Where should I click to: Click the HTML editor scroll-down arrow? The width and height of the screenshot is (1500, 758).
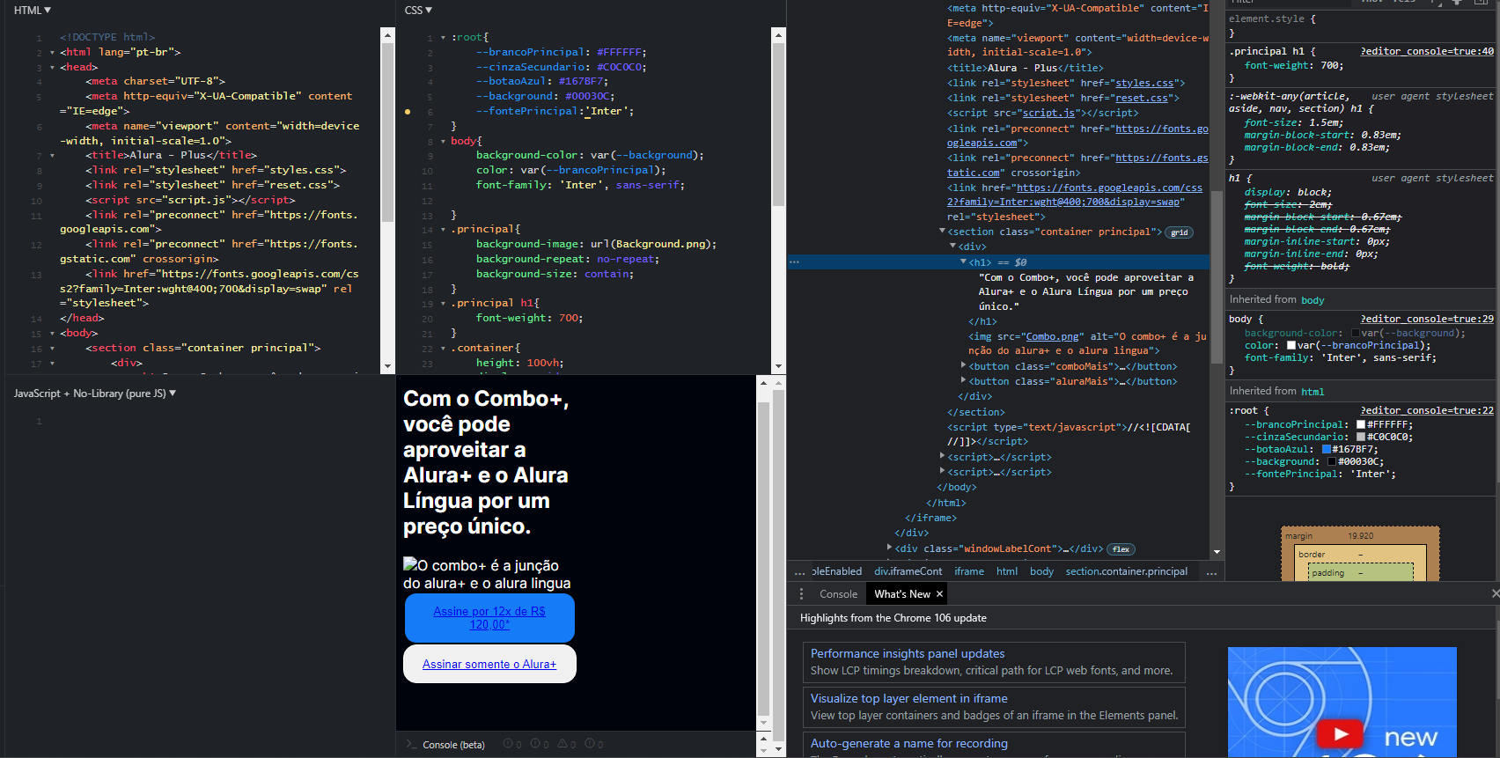387,366
